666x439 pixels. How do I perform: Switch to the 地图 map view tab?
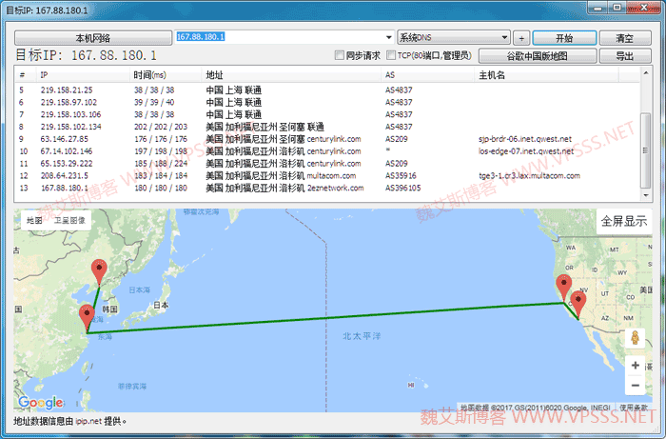34,221
